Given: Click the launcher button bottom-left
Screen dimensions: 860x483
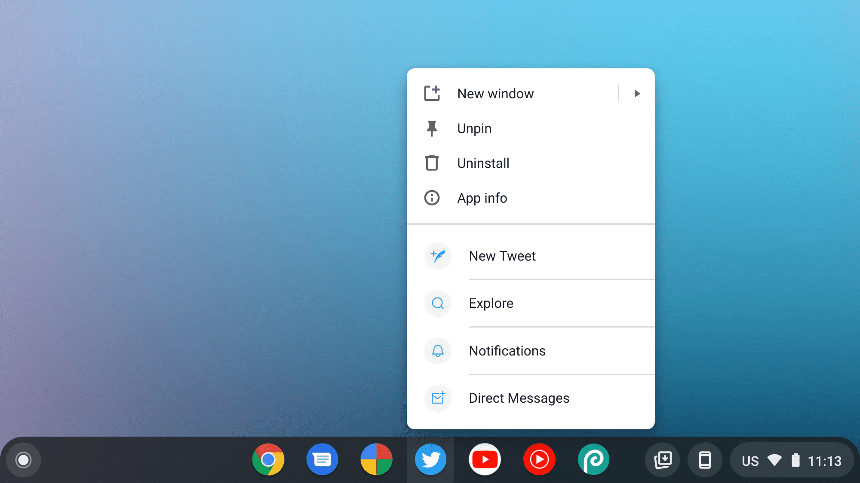Looking at the screenshot, I should [24, 460].
